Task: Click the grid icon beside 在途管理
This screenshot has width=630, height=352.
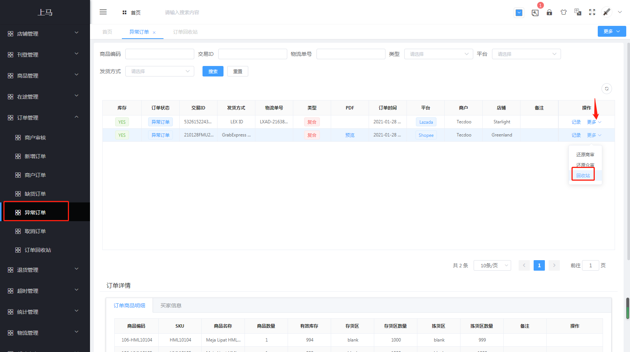Action: tap(10, 97)
